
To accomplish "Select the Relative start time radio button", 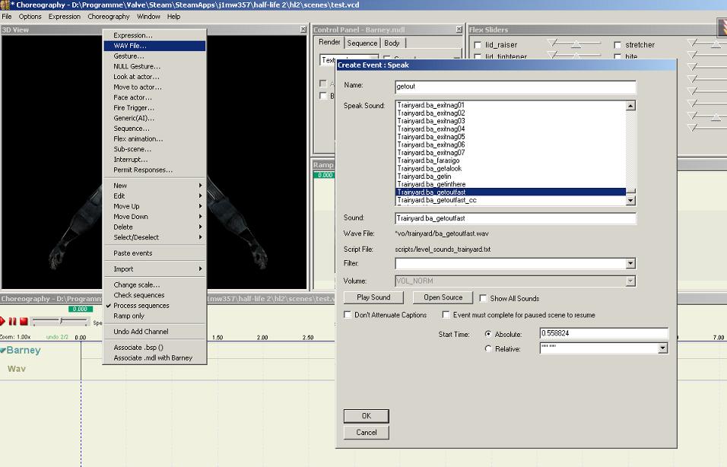I will pos(487,349).
